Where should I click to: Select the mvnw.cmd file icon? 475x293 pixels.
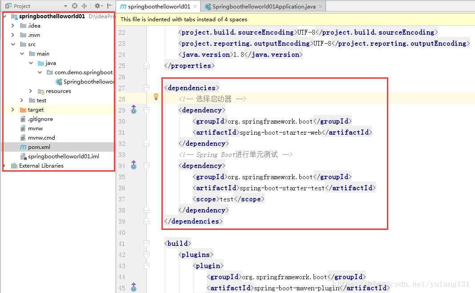(23, 138)
